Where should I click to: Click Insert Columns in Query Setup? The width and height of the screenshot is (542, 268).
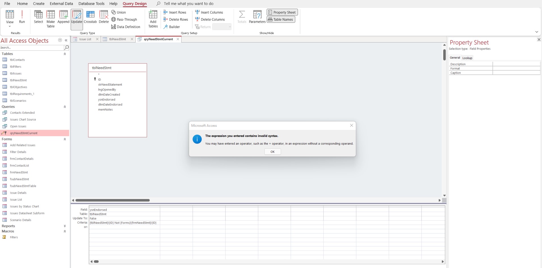click(209, 12)
